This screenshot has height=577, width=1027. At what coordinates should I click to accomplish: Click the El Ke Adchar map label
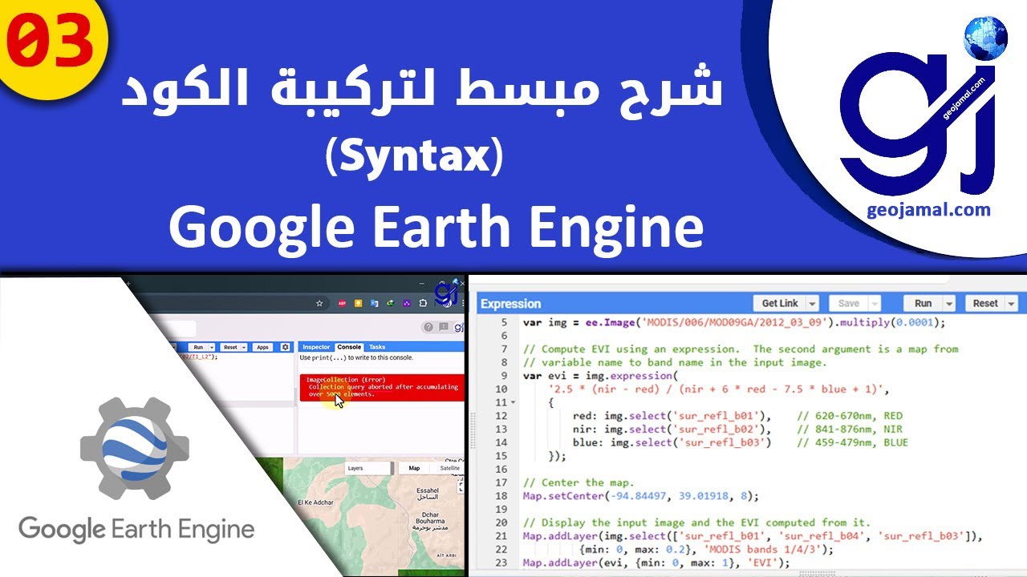(316, 502)
